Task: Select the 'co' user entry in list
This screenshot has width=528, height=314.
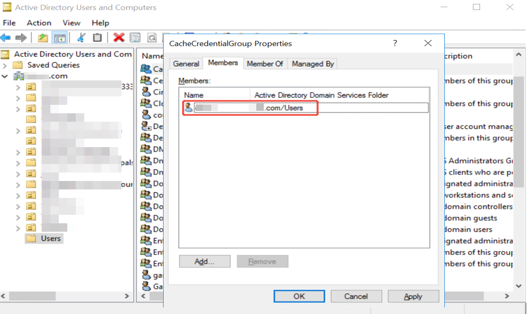Action: 152,115
